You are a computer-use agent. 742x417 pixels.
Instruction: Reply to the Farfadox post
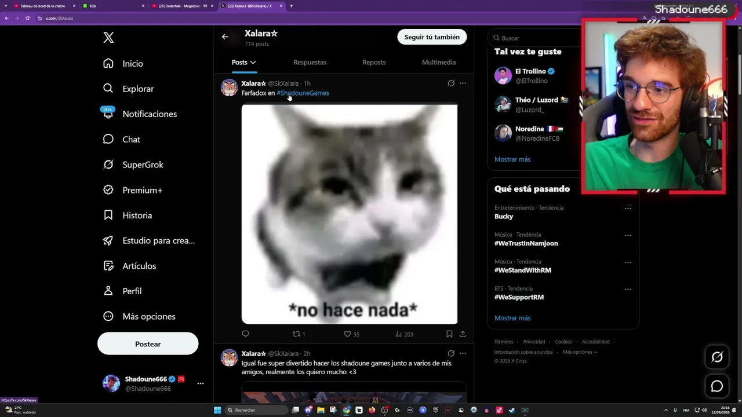coord(245,334)
